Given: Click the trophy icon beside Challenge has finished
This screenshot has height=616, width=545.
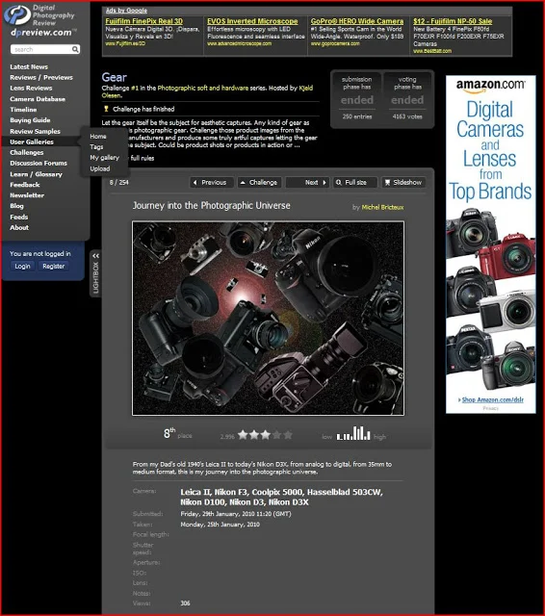Looking at the screenshot, I should click(x=106, y=109).
